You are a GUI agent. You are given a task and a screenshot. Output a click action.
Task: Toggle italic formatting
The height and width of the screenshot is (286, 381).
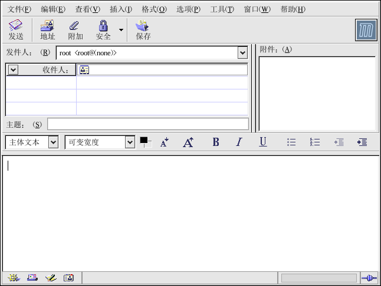pos(239,142)
